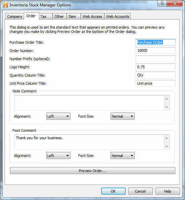Open the Tax tab

click(46, 16)
